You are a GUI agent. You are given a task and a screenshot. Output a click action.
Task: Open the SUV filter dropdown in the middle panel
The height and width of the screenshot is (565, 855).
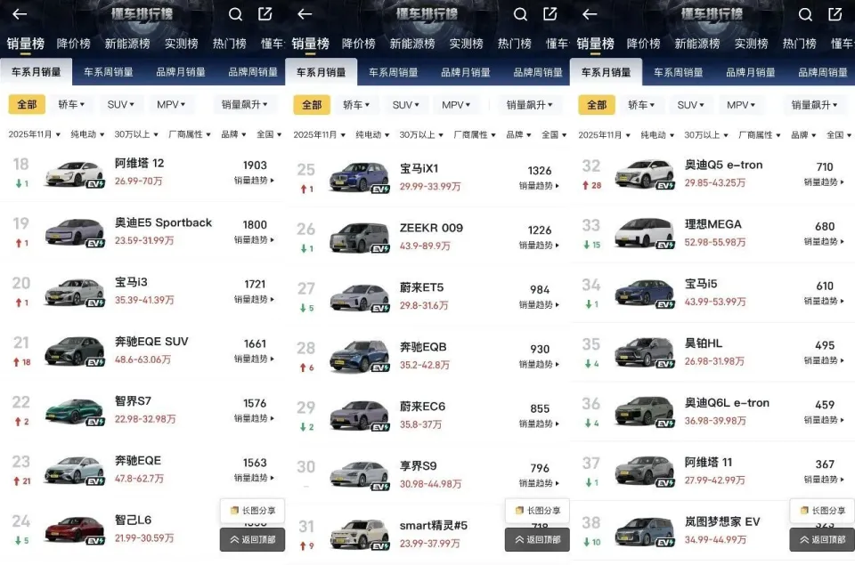pyautogui.click(x=406, y=105)
